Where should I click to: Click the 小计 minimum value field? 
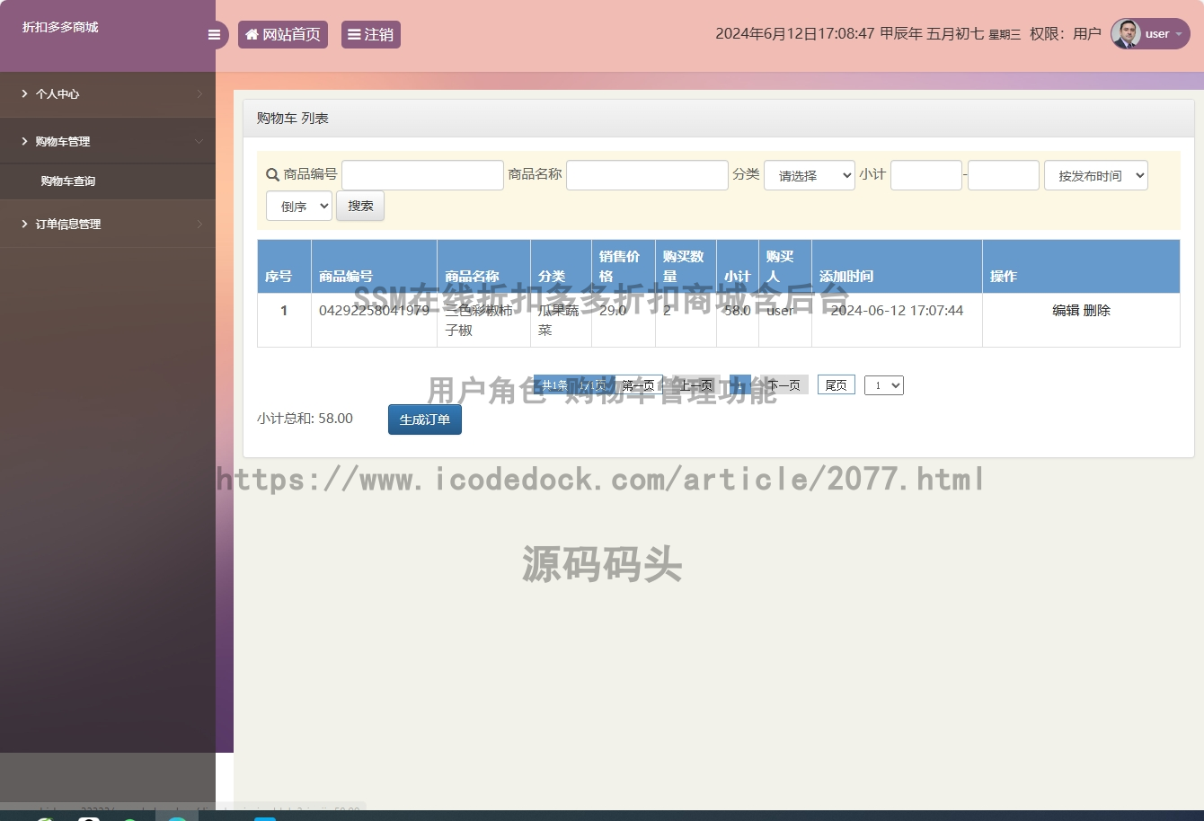[x=925, y=175]
